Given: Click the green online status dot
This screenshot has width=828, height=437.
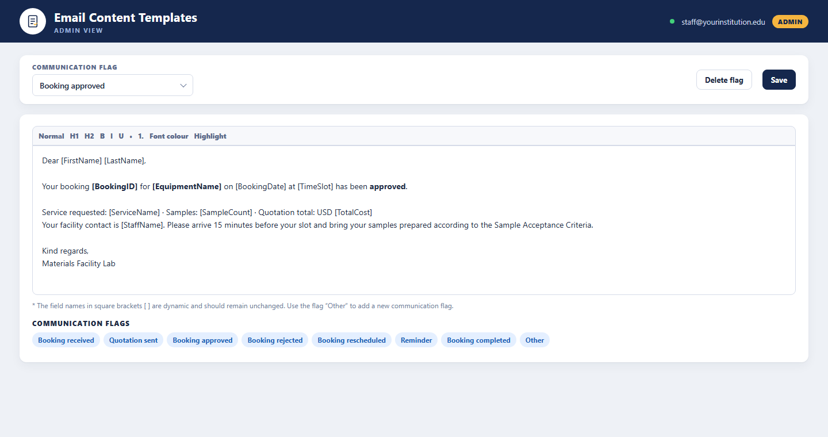Looking at the screenshot, I should pyautogui.click(x=672, y=21).
